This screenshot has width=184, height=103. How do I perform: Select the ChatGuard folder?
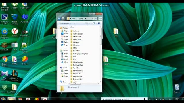[76, 37]
